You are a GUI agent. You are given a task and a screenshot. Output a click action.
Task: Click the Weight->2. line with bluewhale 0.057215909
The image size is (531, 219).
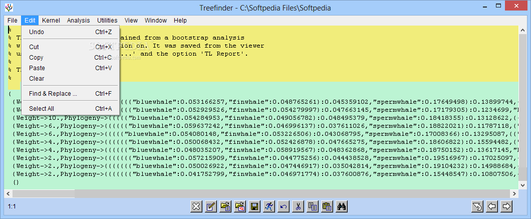tap(266, 158)
